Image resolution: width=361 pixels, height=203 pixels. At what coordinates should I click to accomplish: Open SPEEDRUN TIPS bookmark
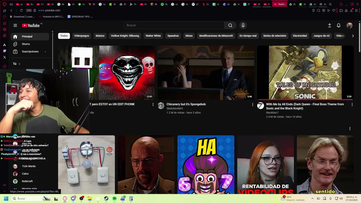(80, 17)
